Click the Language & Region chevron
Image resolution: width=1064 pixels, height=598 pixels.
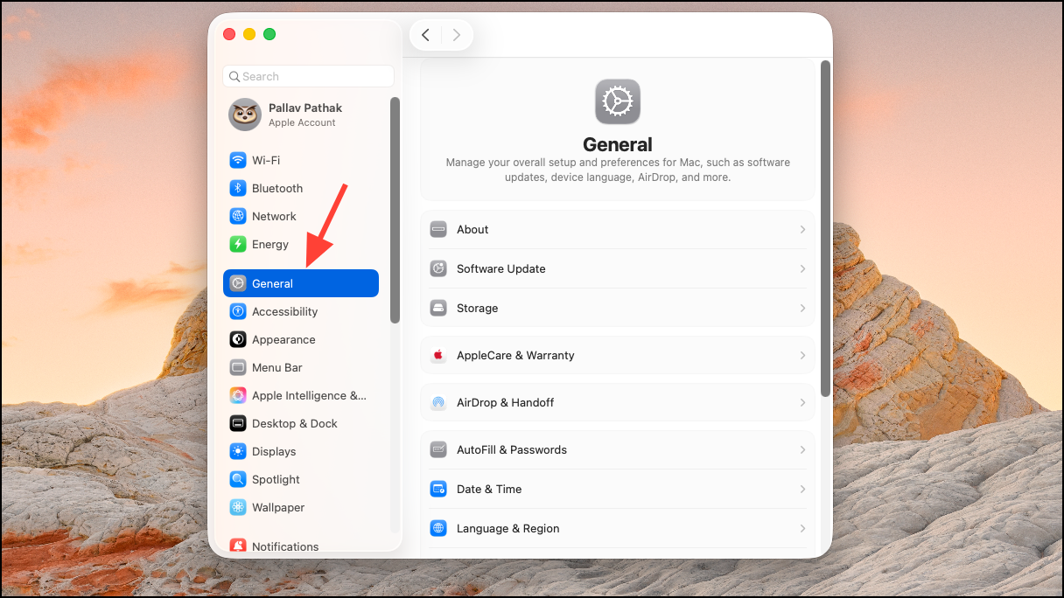click(x=802, y=528)
